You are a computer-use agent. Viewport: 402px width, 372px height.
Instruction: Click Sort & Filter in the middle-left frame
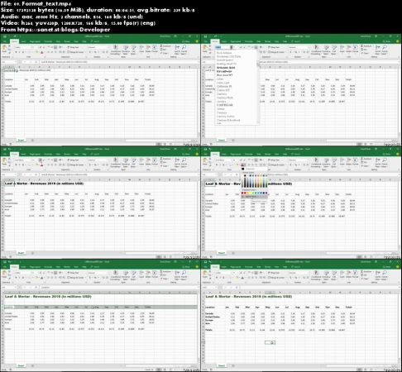pos(177,162)
